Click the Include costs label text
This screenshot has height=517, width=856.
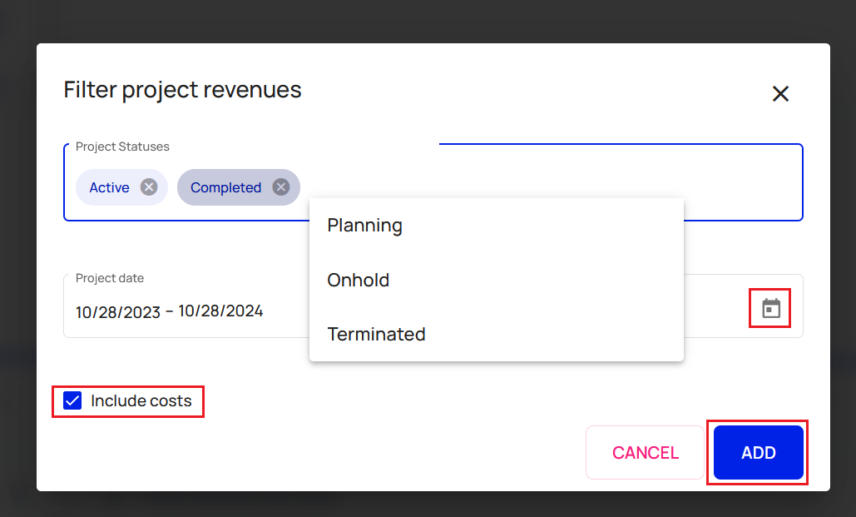coord(141,401)
